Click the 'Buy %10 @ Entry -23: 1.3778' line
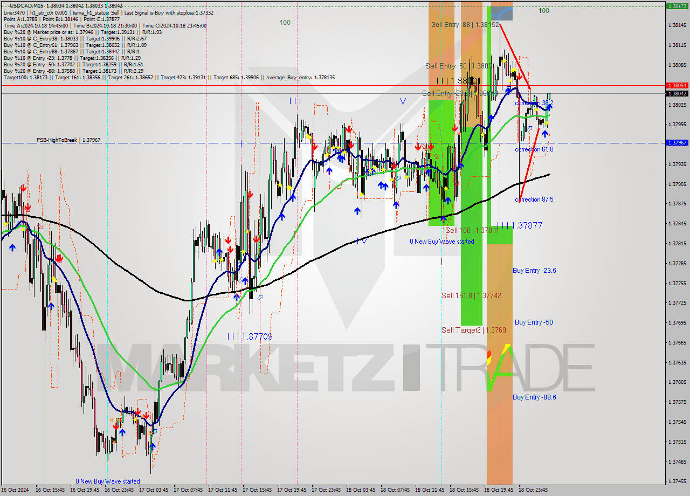 72,58
